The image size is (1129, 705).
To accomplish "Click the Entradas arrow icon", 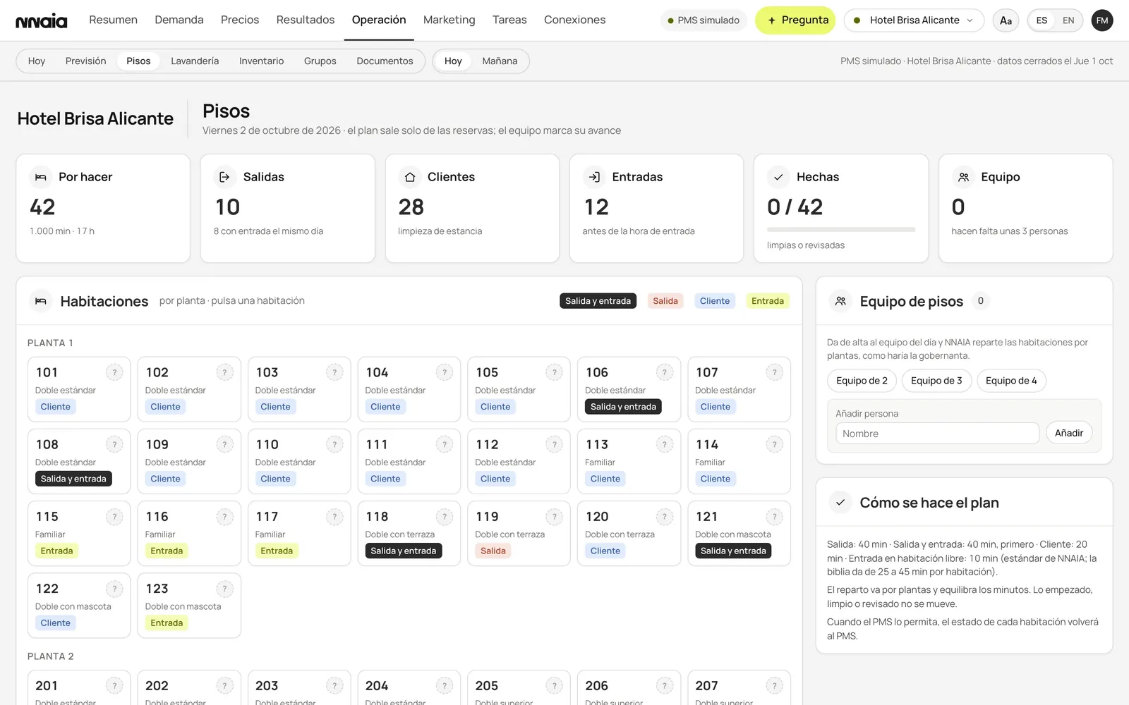I will [x=594, y=177].
